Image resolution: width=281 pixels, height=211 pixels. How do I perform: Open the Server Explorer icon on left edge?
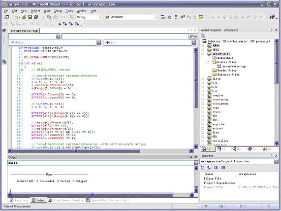pyautogui.click(x=4, y=62)
